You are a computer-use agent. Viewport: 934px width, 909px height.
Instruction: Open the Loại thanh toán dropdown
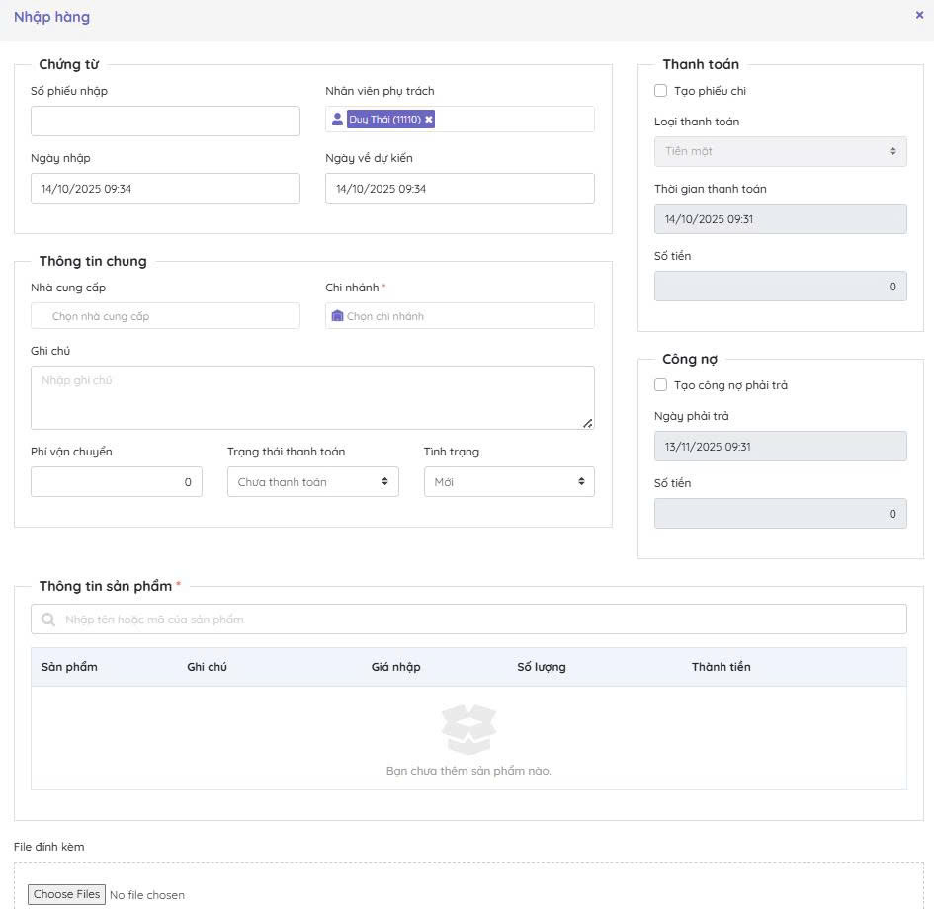click(x=780, y=151)
